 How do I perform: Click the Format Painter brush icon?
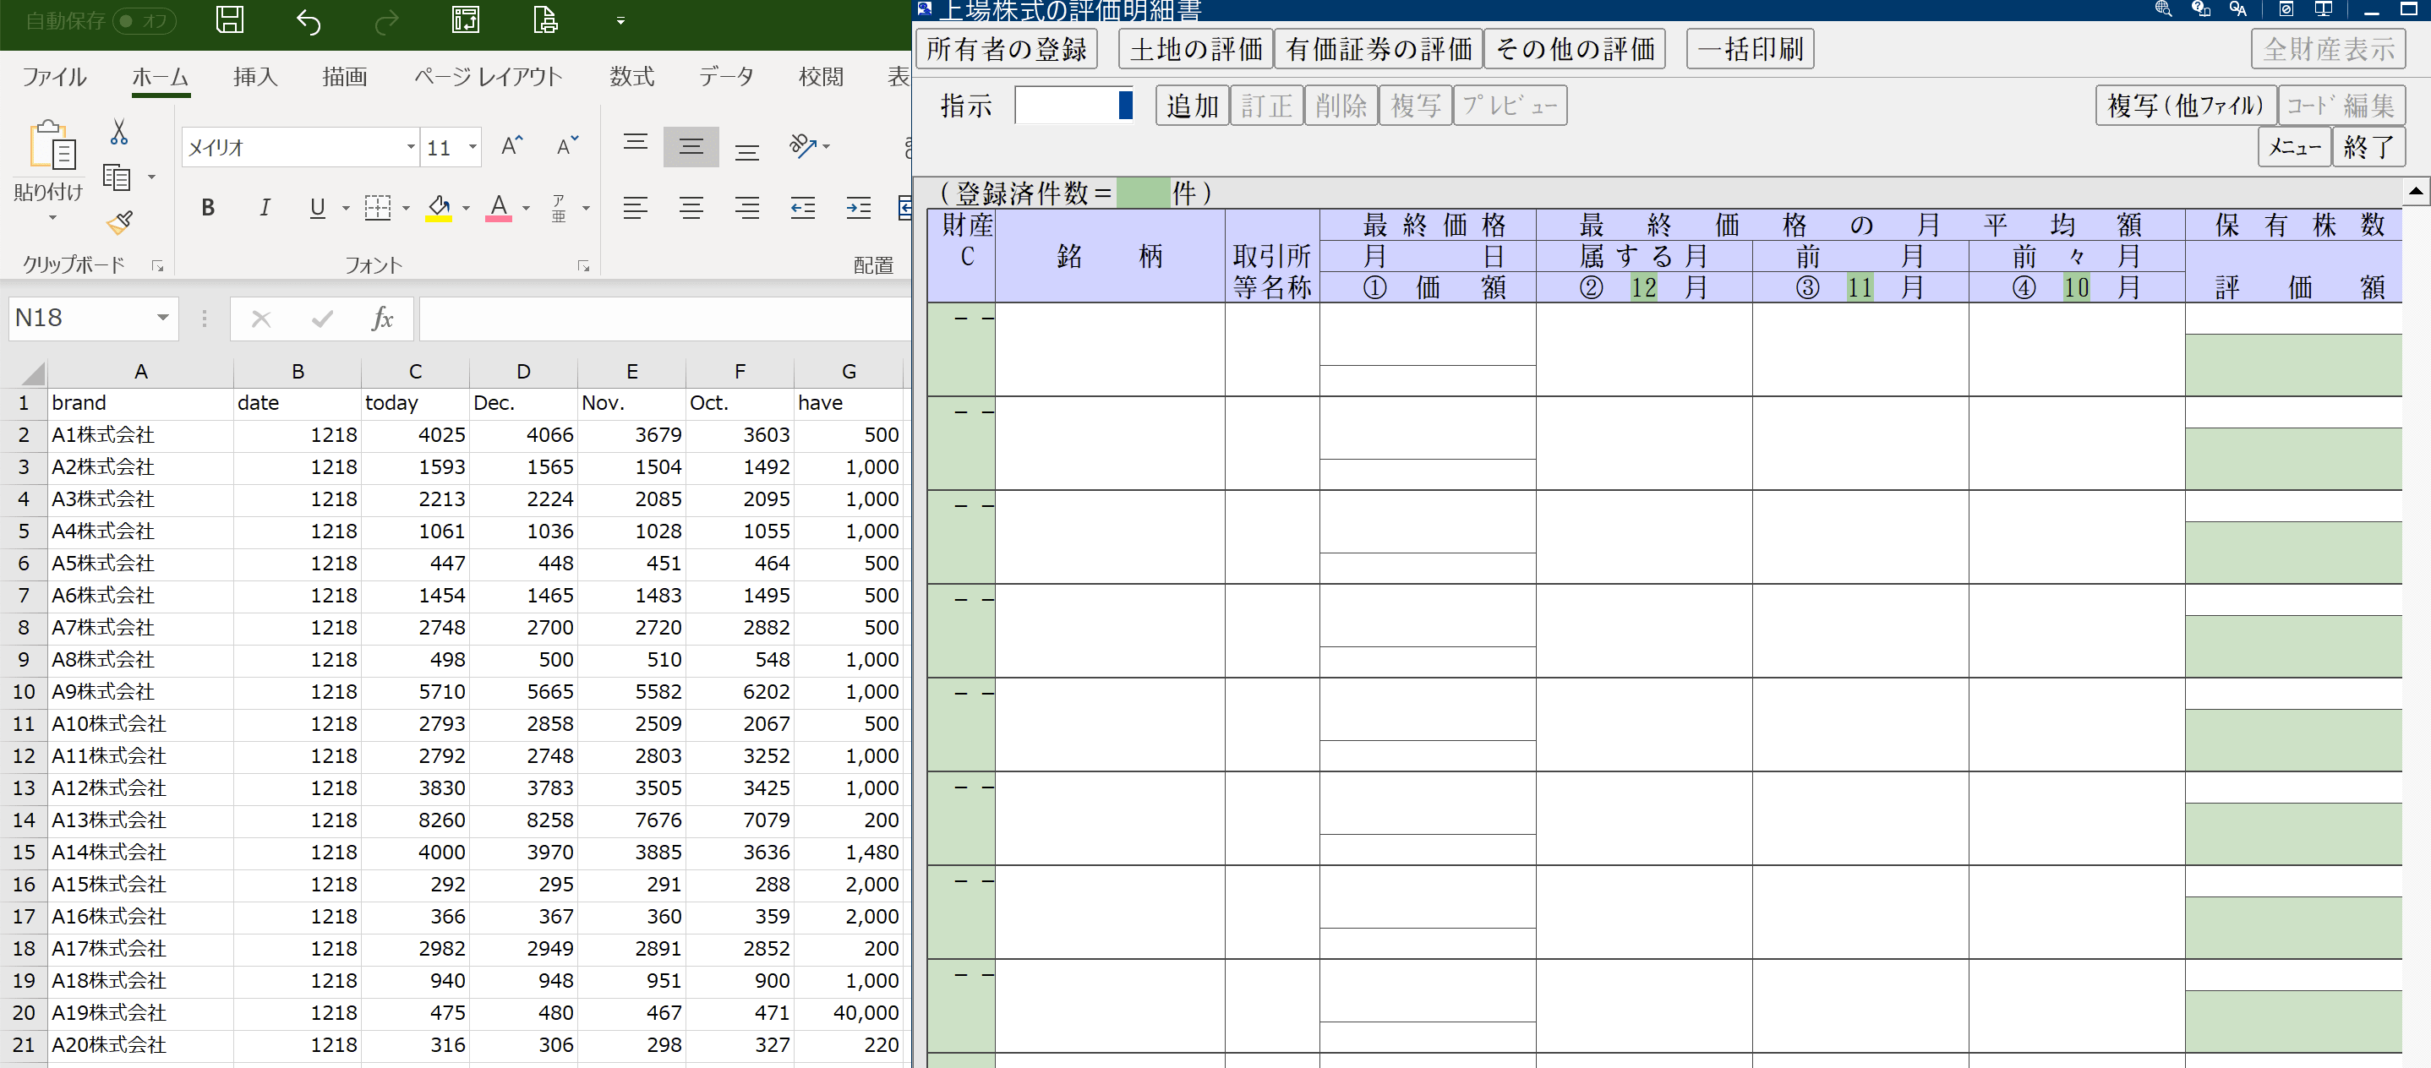(x=119, y=223)
